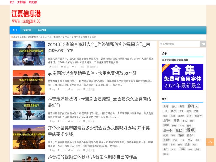Click the eye views icon in the 澳彩 post meta

tap(73, 67)
